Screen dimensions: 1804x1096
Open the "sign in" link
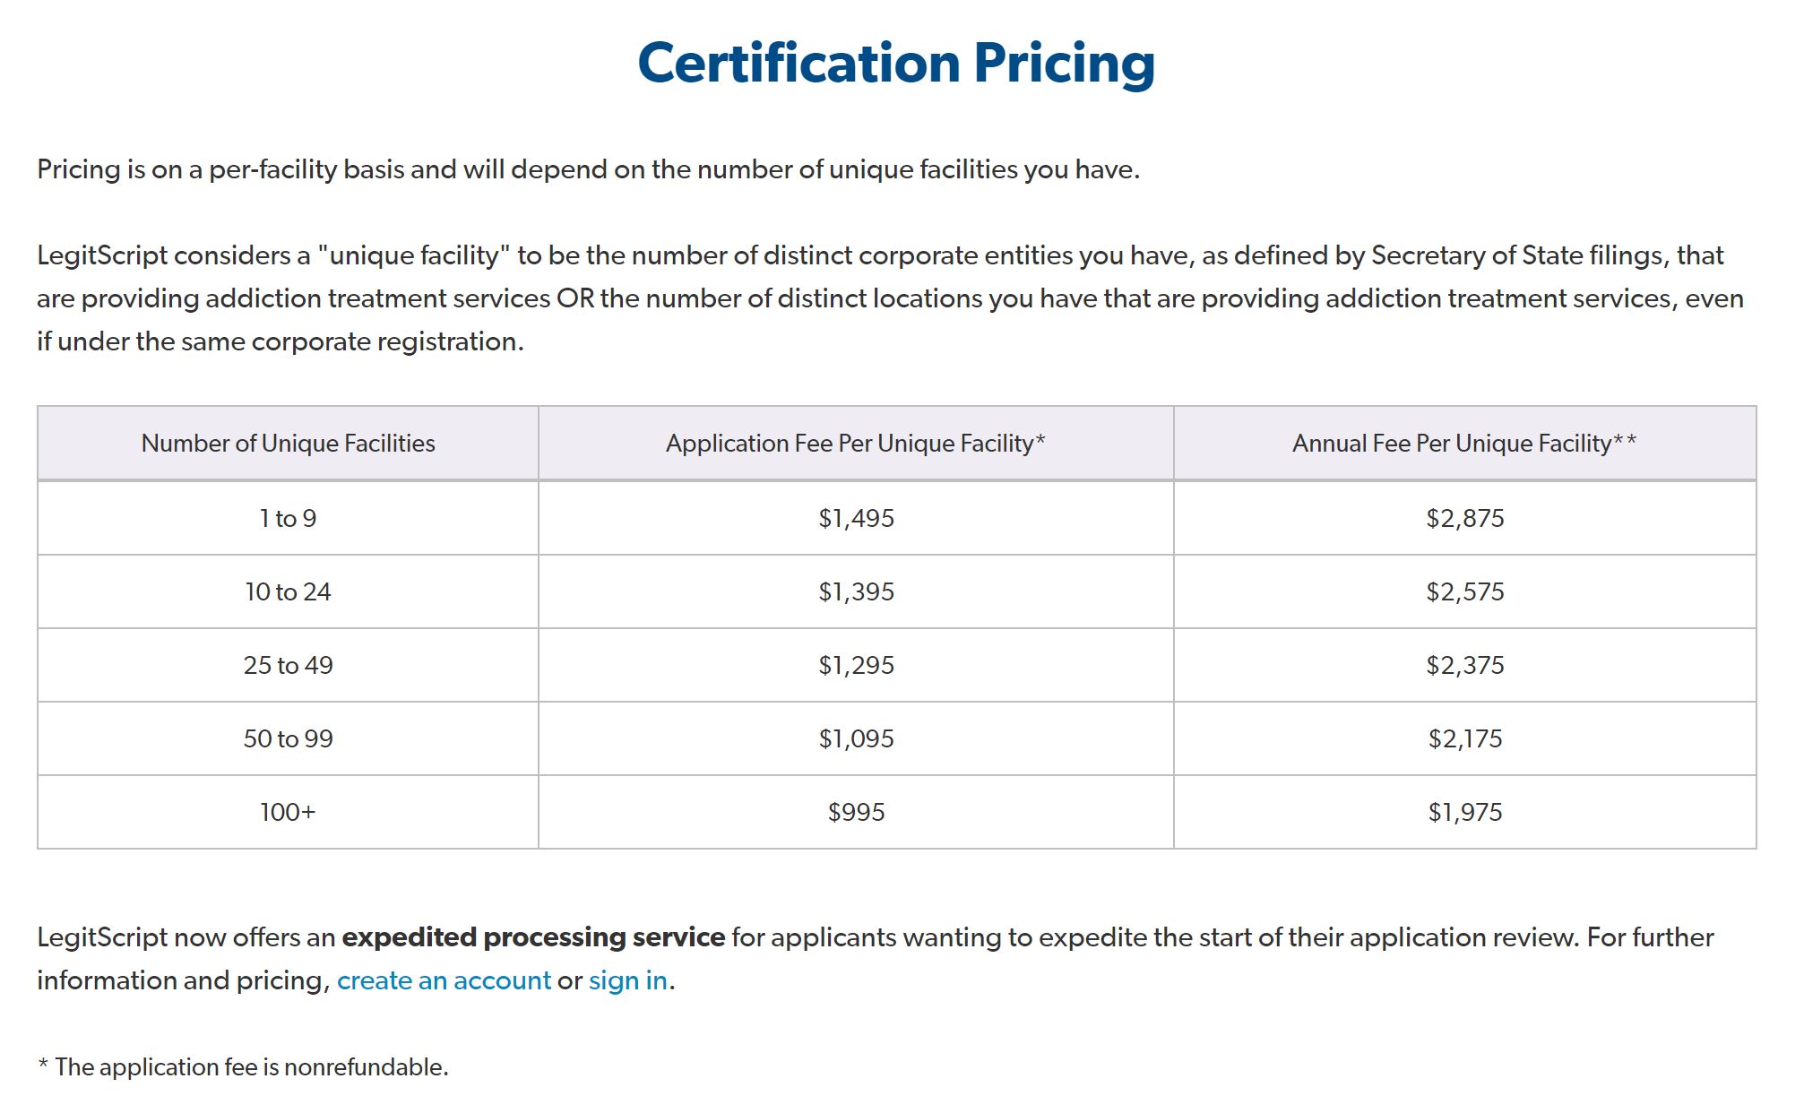627,980
